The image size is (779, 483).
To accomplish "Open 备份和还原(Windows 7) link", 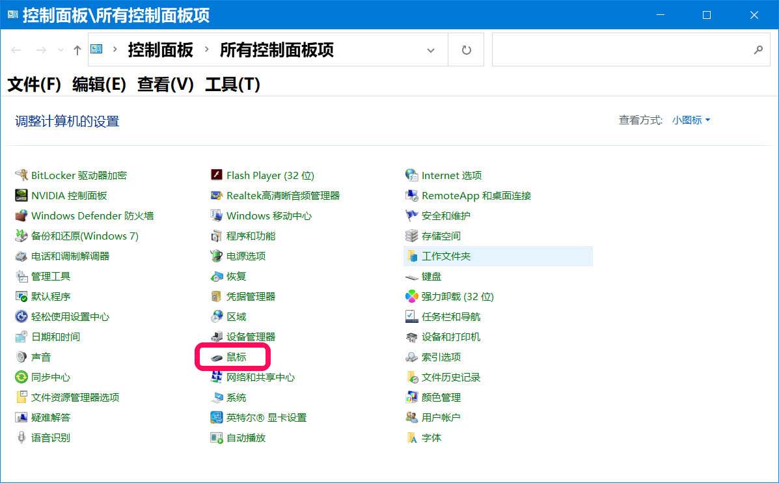I will 85,236.
